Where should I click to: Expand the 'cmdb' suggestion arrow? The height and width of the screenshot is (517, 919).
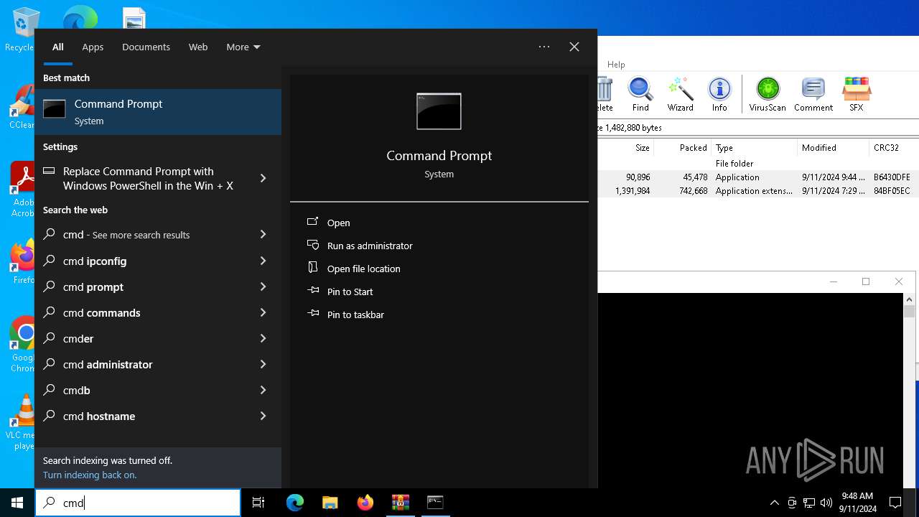coord(263,390)
